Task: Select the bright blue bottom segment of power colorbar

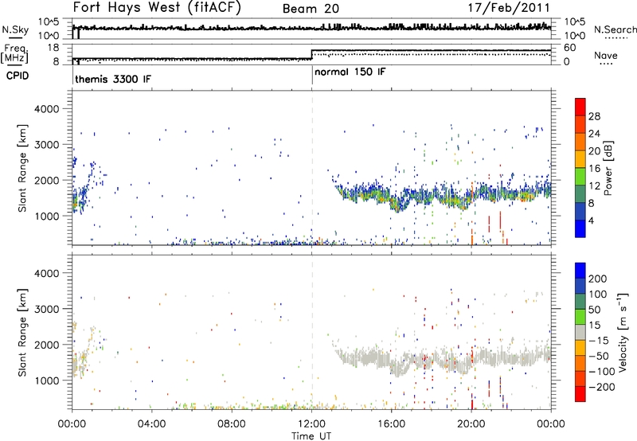Action: [x=580, y=228]
